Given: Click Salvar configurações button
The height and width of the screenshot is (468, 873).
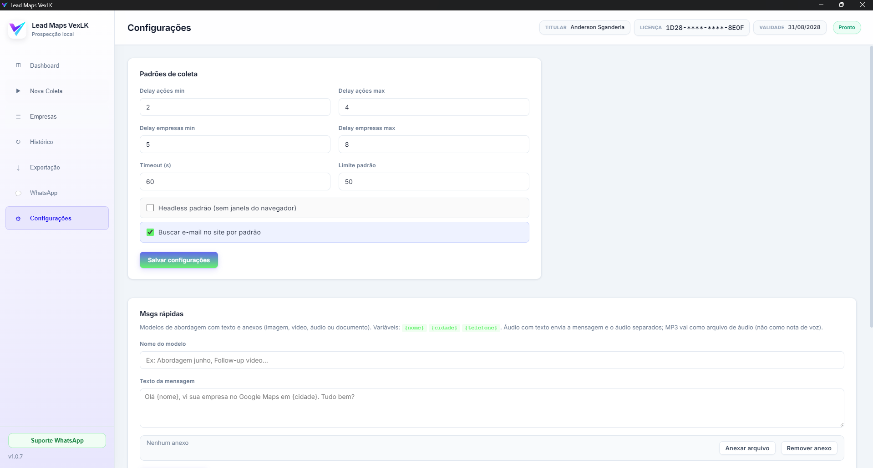Looking at the screenshot, I should point(179,260).
